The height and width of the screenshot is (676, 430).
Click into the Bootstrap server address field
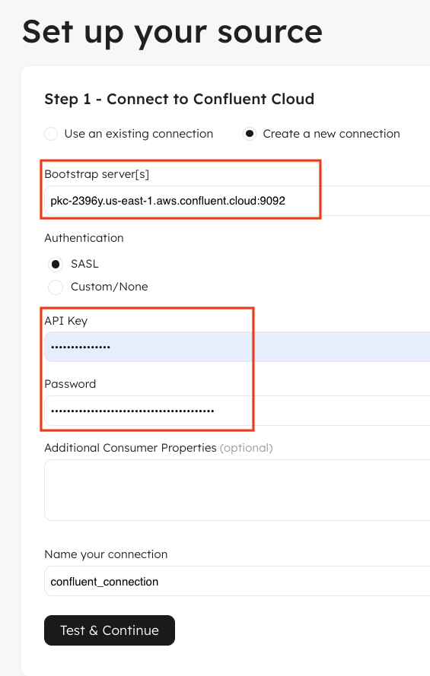tap(237, 201)
